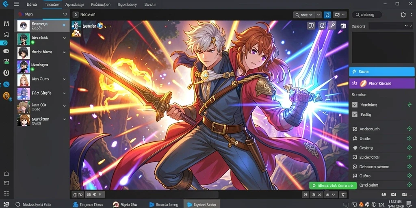Toggle the green marker beside Nerdolana
This screenshot has width=416, height=208.
(x=409, y=105)
